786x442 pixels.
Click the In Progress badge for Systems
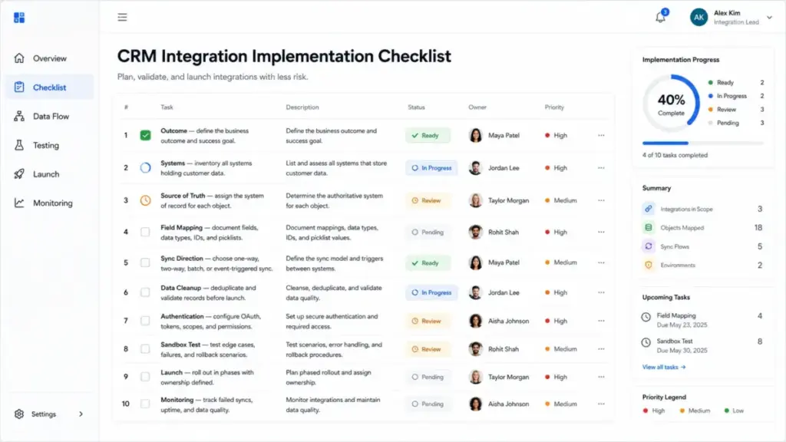click(x=431, y=168)
